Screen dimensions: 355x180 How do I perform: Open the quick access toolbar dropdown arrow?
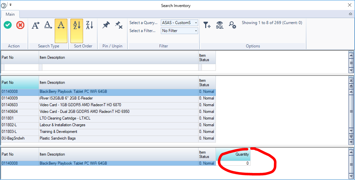coord(10,5)
